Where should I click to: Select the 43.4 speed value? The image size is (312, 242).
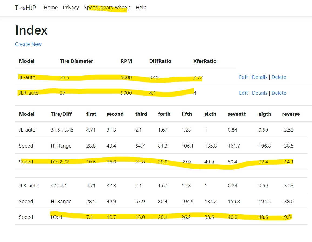point(111,146)
